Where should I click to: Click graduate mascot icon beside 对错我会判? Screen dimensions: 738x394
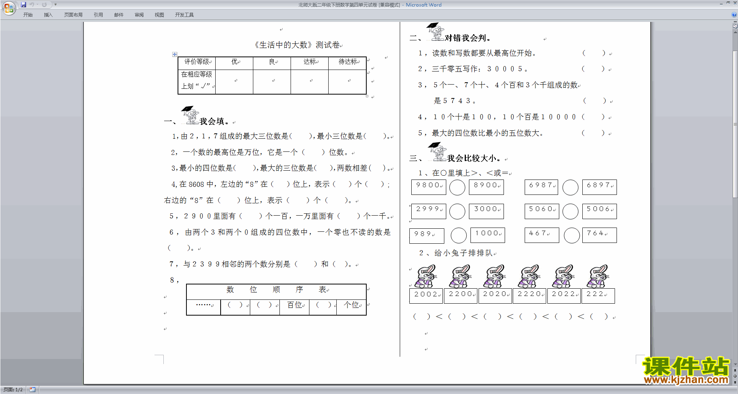click(x=435, y=32)
